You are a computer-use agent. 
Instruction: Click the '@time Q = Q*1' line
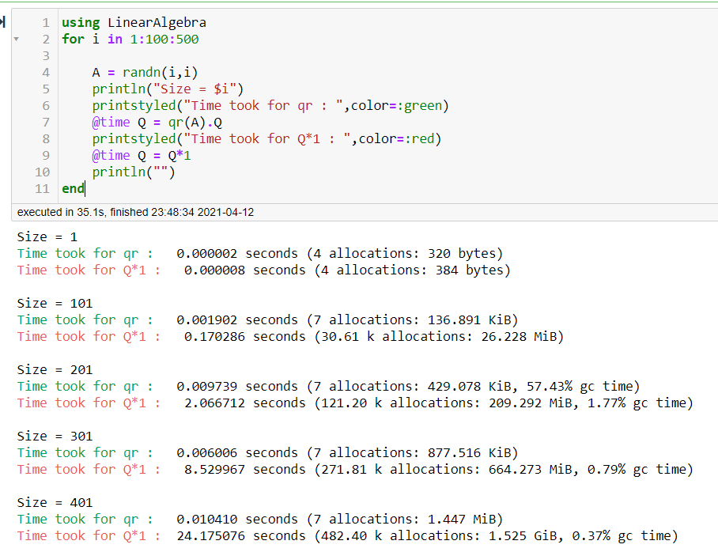[x=142, y=156]
